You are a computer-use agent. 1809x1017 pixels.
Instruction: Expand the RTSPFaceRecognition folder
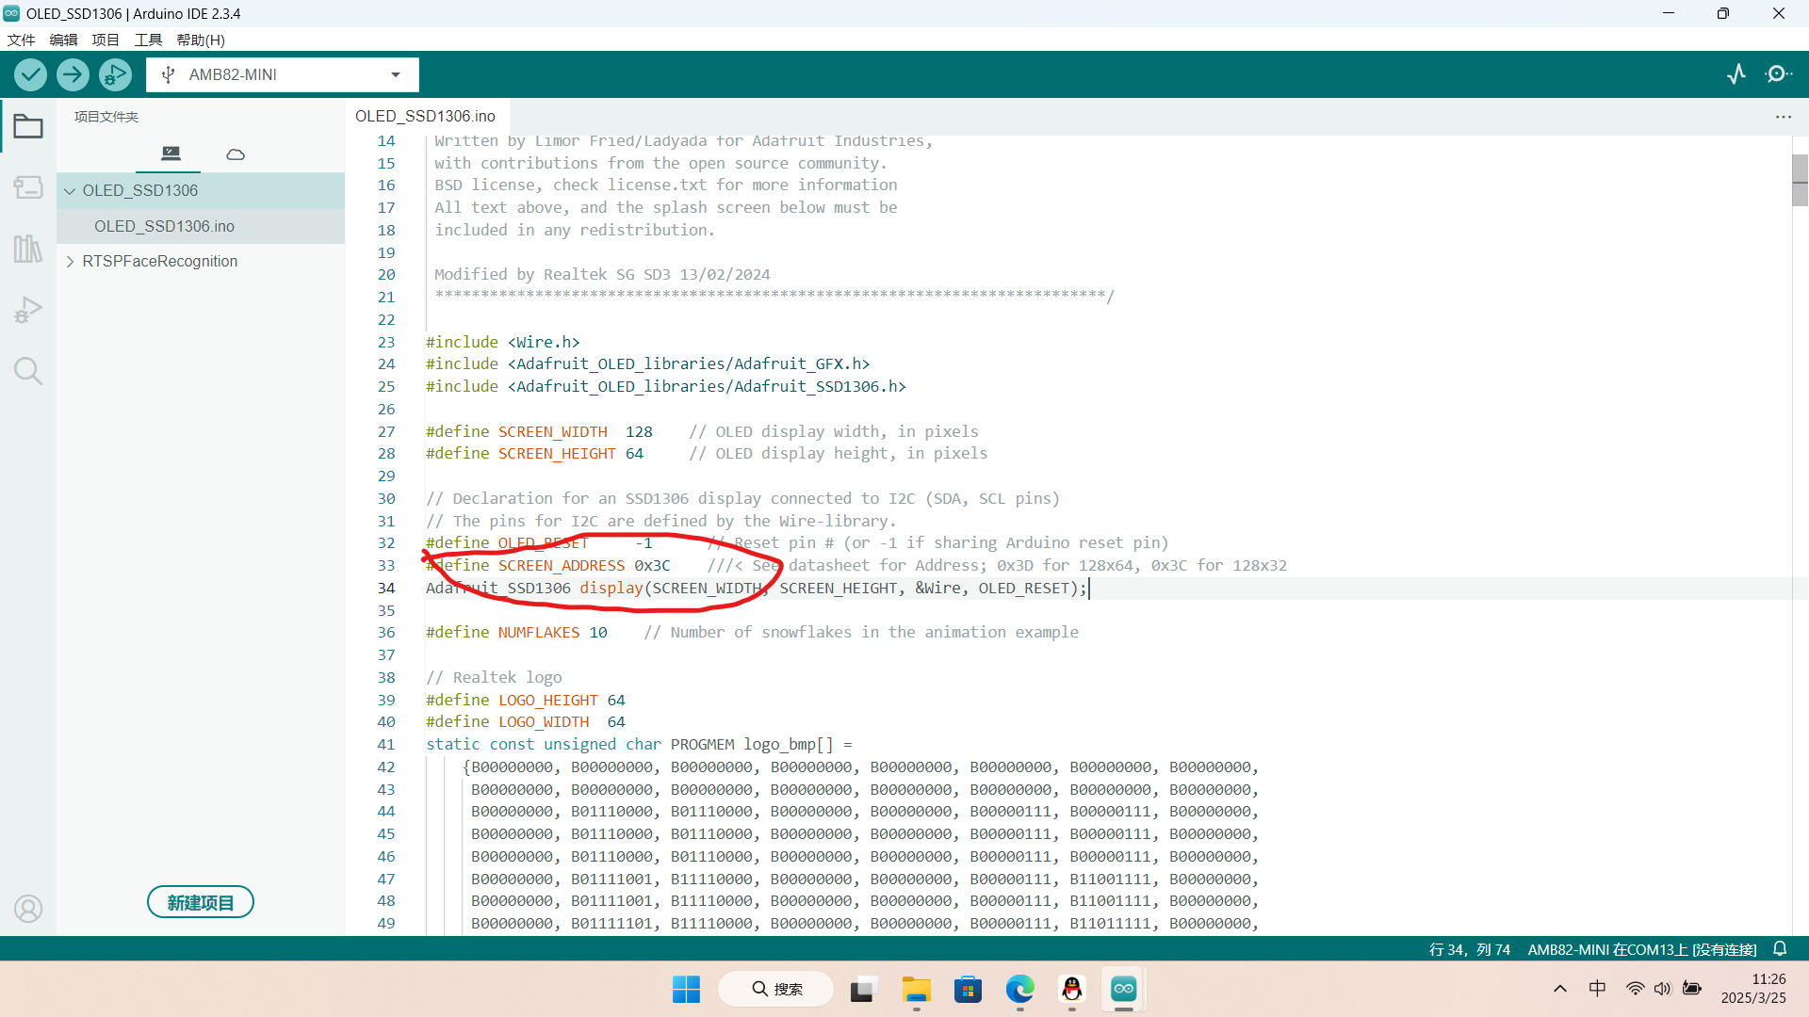70,261
